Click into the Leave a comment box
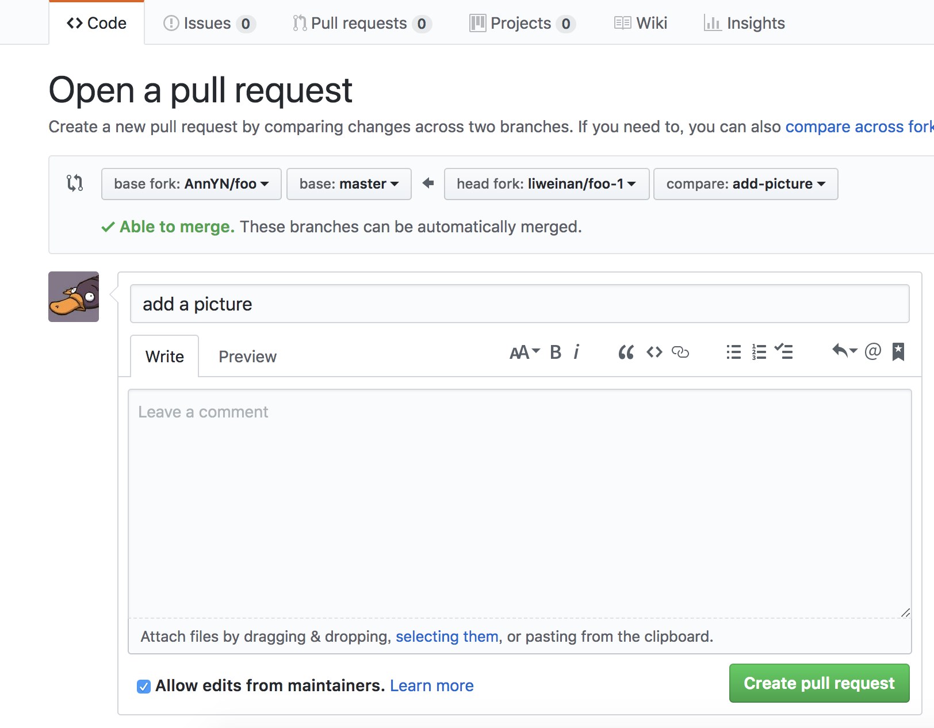The width and height of the screenshot is (934, 728). click(x=520, y=504)
